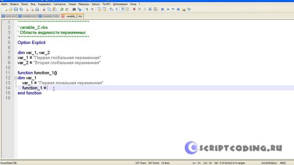294x165 pixels.
Task: Click the Play back macro icon
Action: pos(145,9)
